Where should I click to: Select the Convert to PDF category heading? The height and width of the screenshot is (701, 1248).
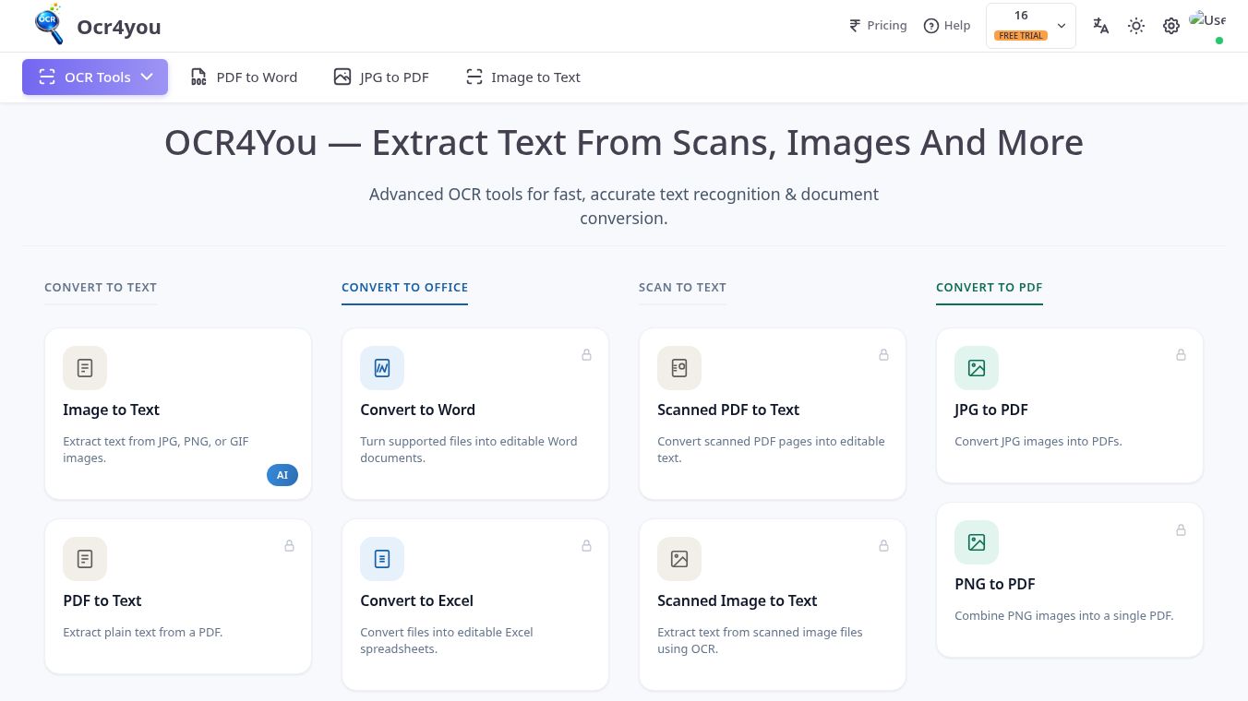point(990,288)
